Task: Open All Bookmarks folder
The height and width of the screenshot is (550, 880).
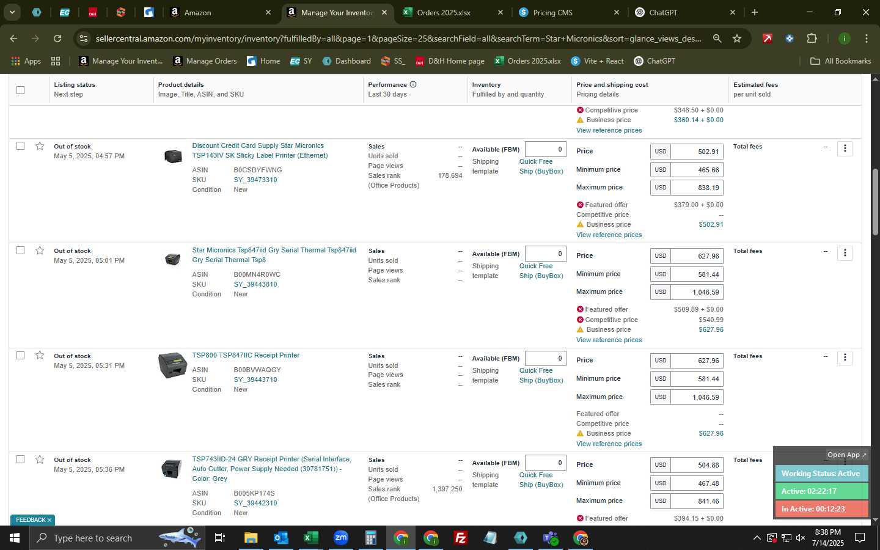Action: 840,61
